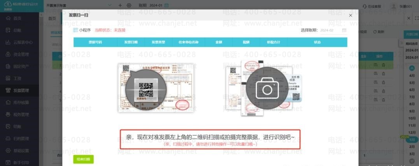
Task: Click the user avatar icon
Action: (x=393, y=6)
